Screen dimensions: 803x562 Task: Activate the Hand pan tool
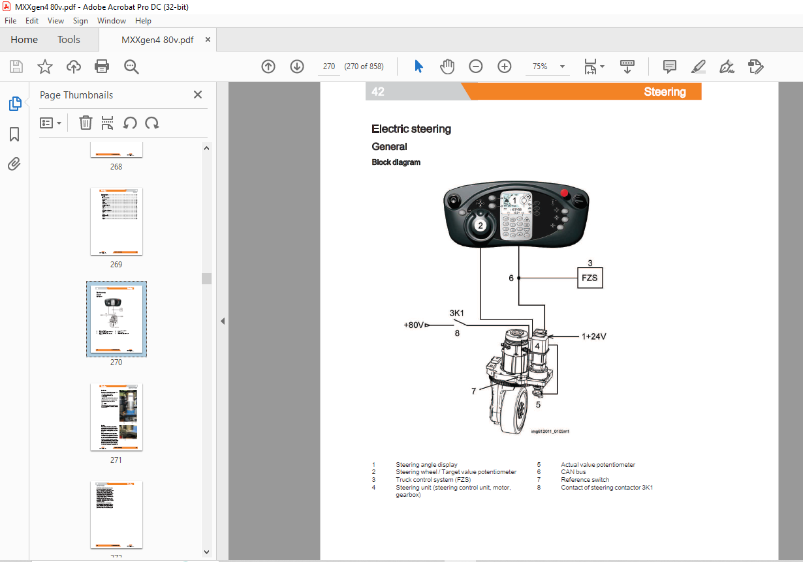pos(447,67)
